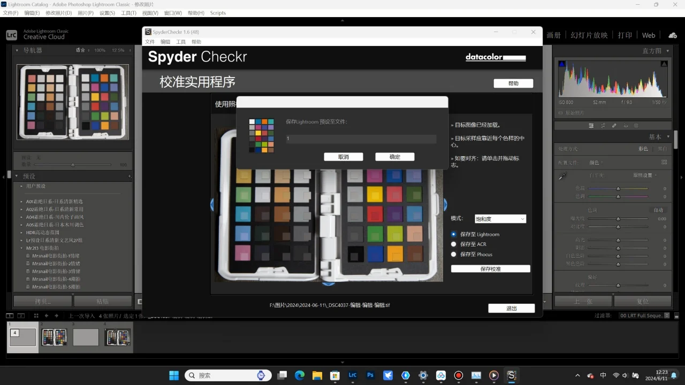Open the Lightroom profile browser grid icon
Screen dimensions: 685x385
click(x=664, y=162)
